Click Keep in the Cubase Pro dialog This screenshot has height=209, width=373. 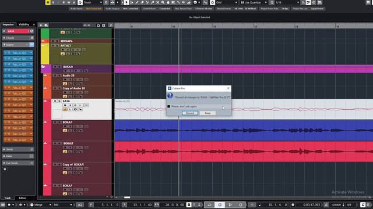tap(207, 113)
